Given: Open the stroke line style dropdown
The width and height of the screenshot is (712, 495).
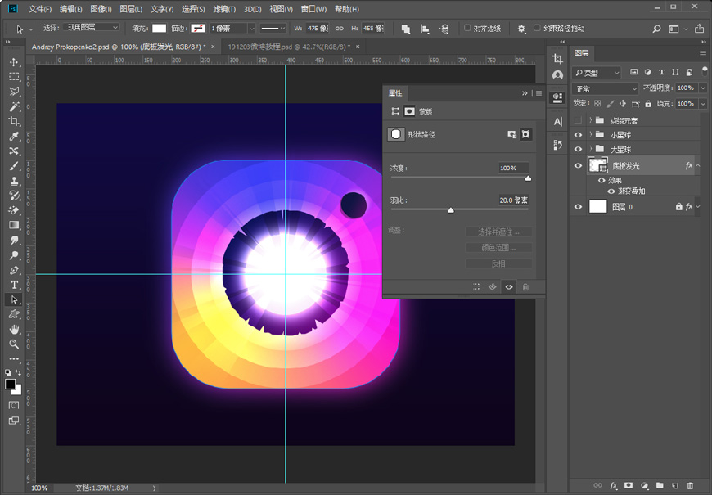Looking at the screenshot, I should click(x=273, y=28).
